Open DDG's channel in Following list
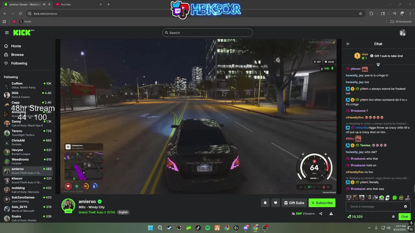415x233 pixels. tap(28, 95)
